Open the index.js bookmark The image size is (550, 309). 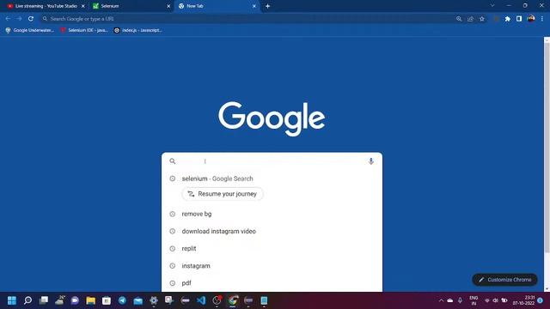click(x=137, y=30)
